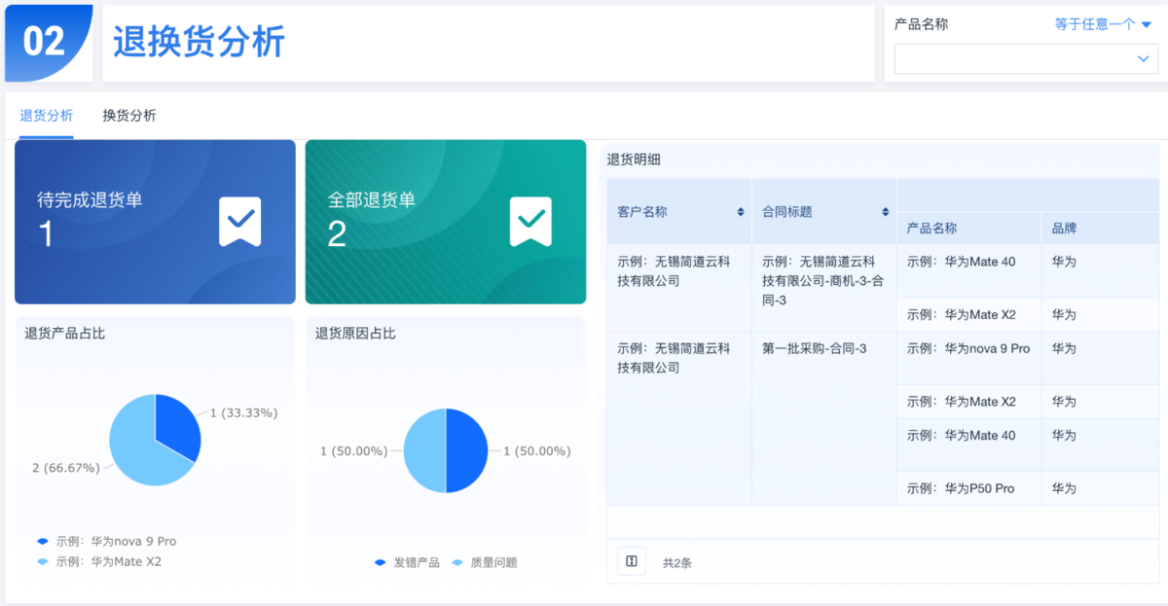The width and height of the screenshot is (1168, 606).
Task: Sort table by 合同标题 column arrows
Action: pyautogui.click(x=885, y=212)
